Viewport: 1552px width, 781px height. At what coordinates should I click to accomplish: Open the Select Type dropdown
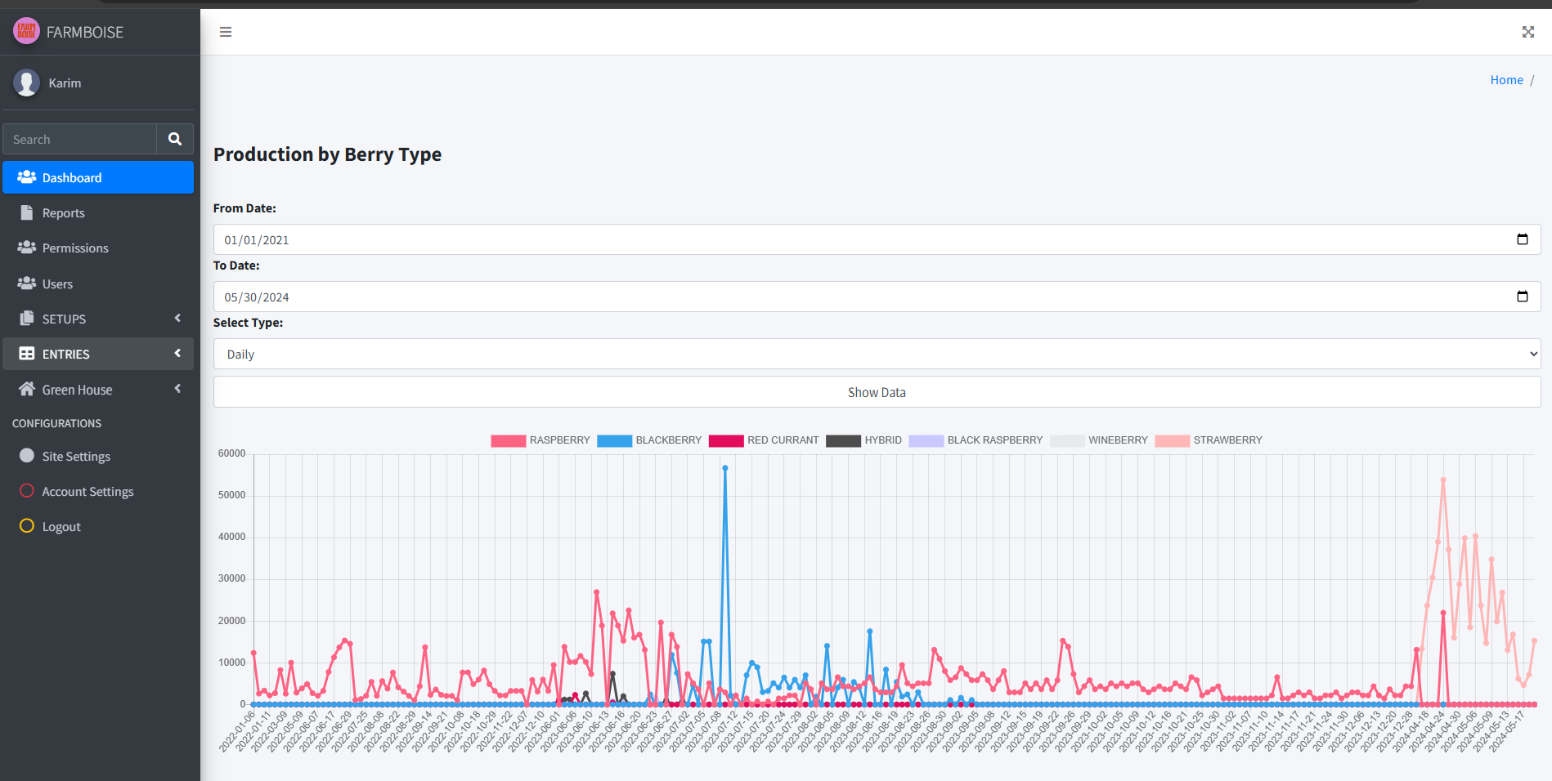(x=877, y=354)
